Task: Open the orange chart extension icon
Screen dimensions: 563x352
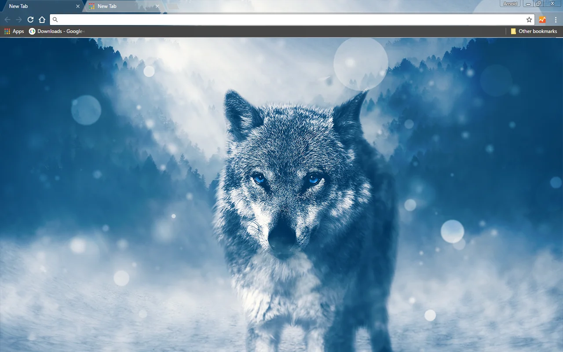Action: click(542, 19)
